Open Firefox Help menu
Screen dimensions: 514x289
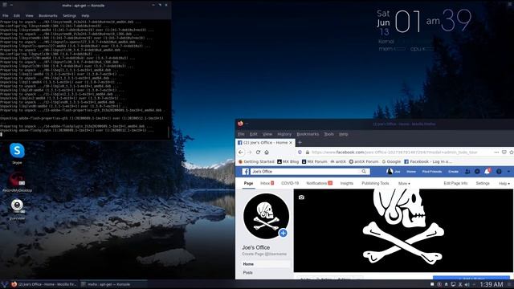(343, 134)
